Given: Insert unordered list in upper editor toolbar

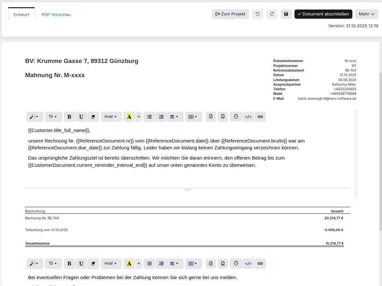Looking at the screenshot, I should click(149, 117).
